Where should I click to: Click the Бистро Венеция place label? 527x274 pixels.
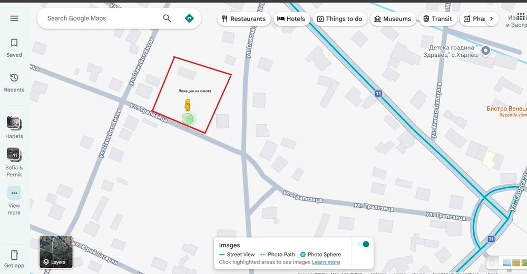tap(506, 109)
